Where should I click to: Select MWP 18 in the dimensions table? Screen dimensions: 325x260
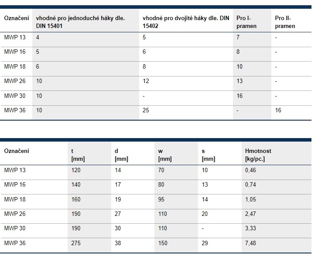15,199
